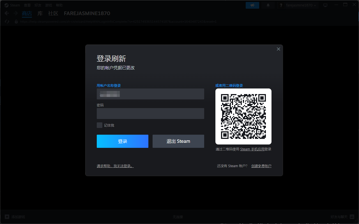This screenshot has height=224, width=359.
Task: Click the 退出 Steam button
Action: (178, 141)
